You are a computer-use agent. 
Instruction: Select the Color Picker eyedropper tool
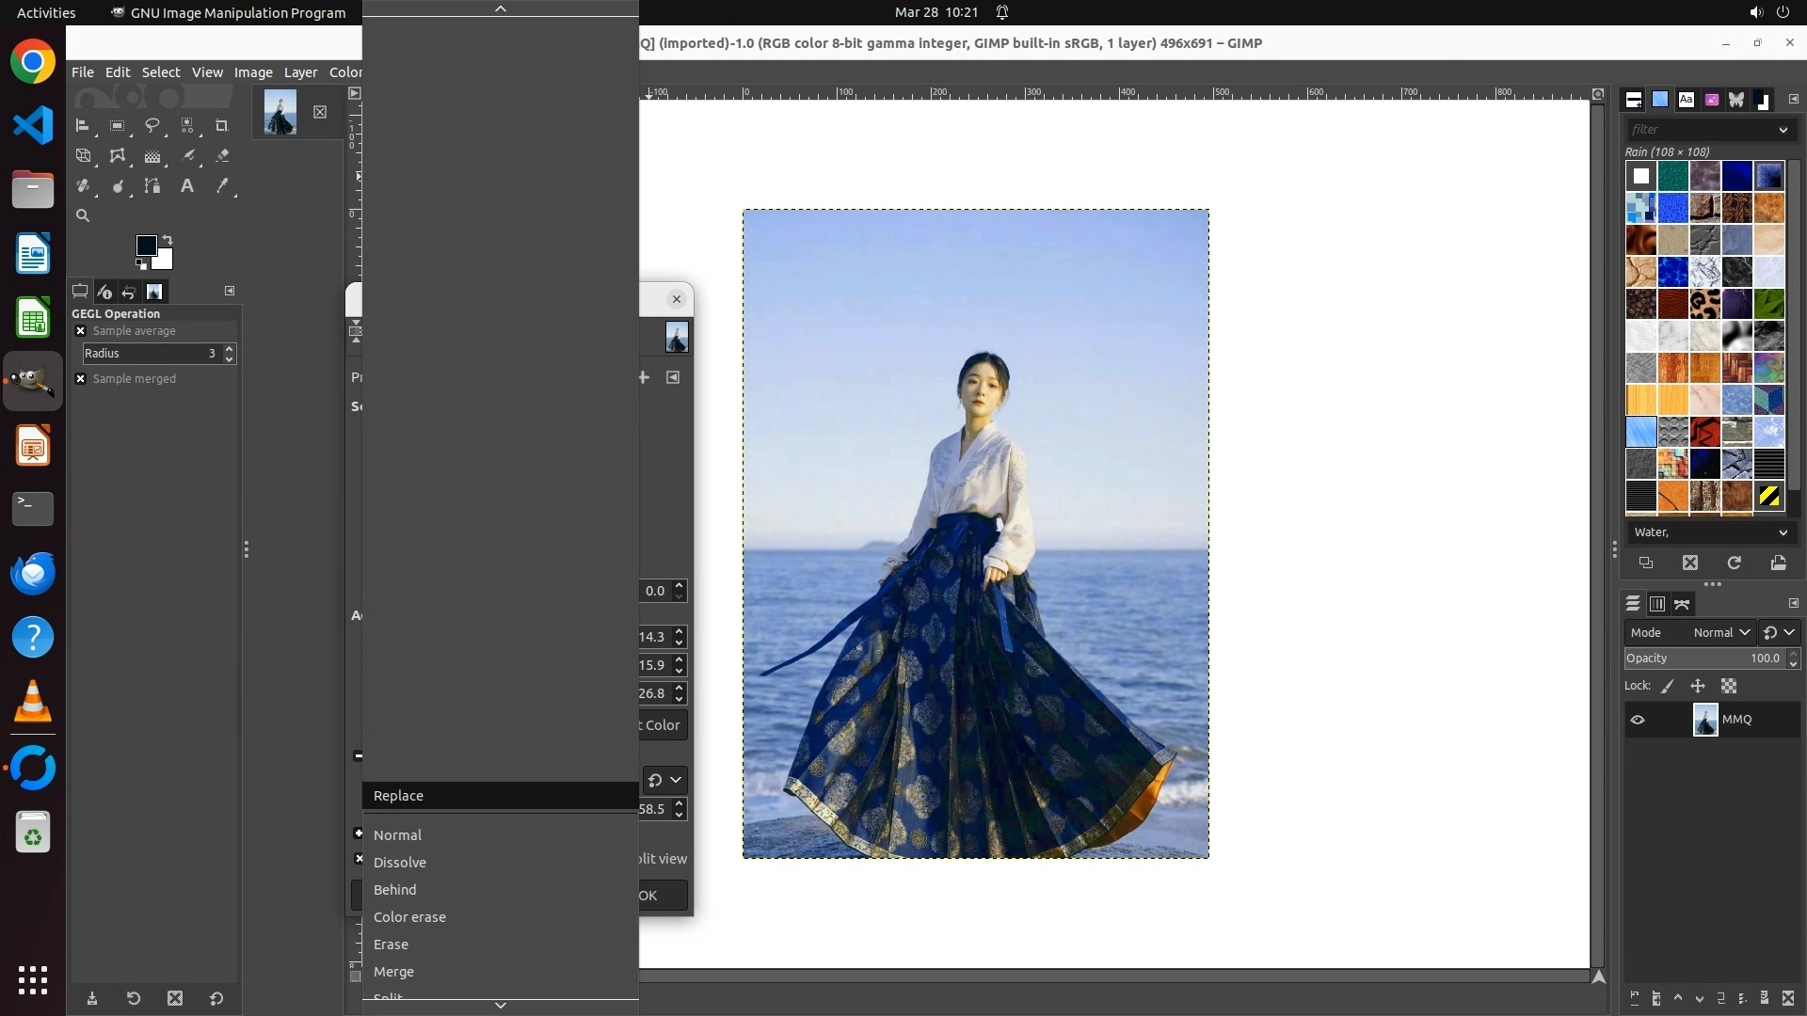(x=222, y=186)
